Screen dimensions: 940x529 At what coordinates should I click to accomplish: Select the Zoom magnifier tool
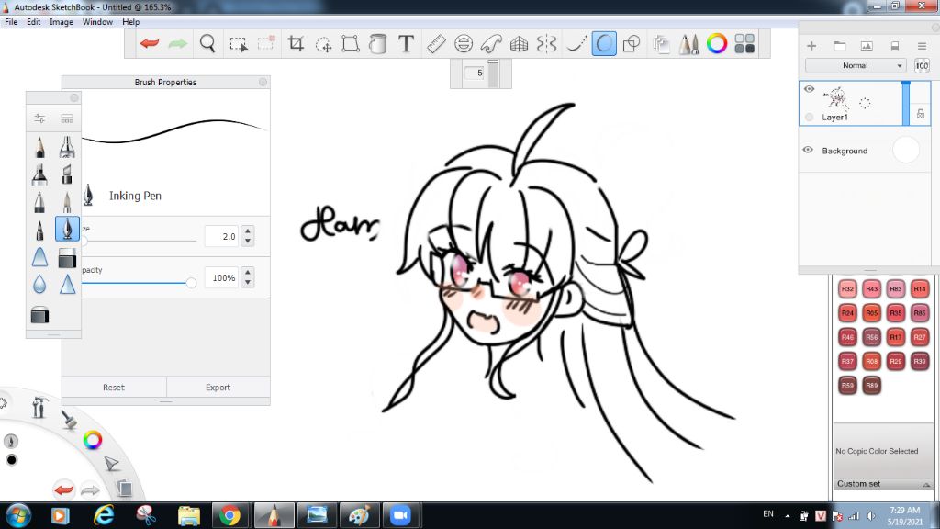[207, 43]
